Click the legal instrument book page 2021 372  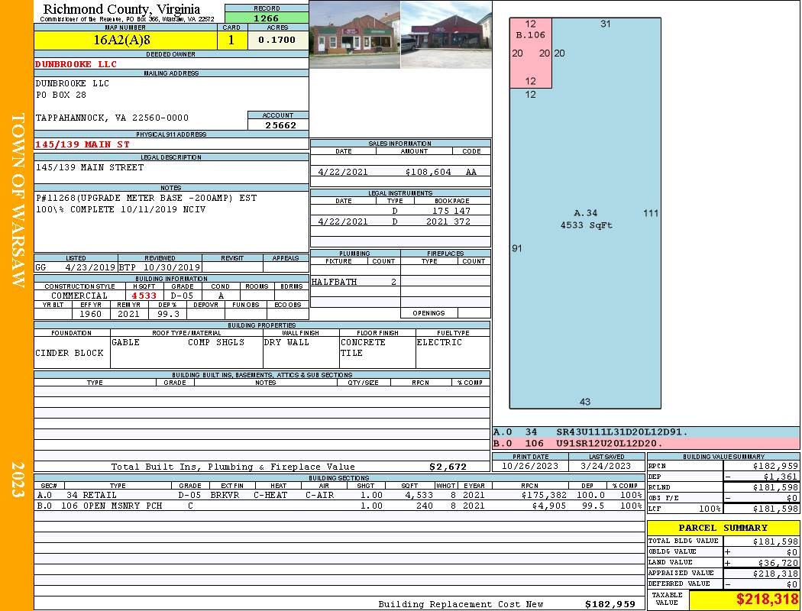448,221
